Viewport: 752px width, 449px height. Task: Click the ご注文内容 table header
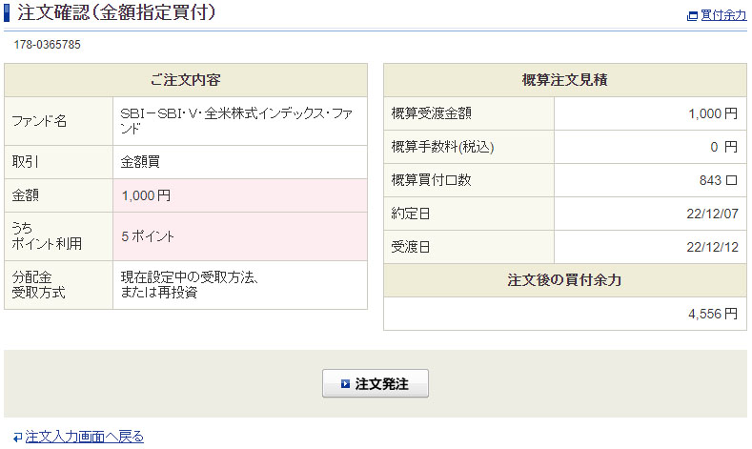(x=186, y=80)
